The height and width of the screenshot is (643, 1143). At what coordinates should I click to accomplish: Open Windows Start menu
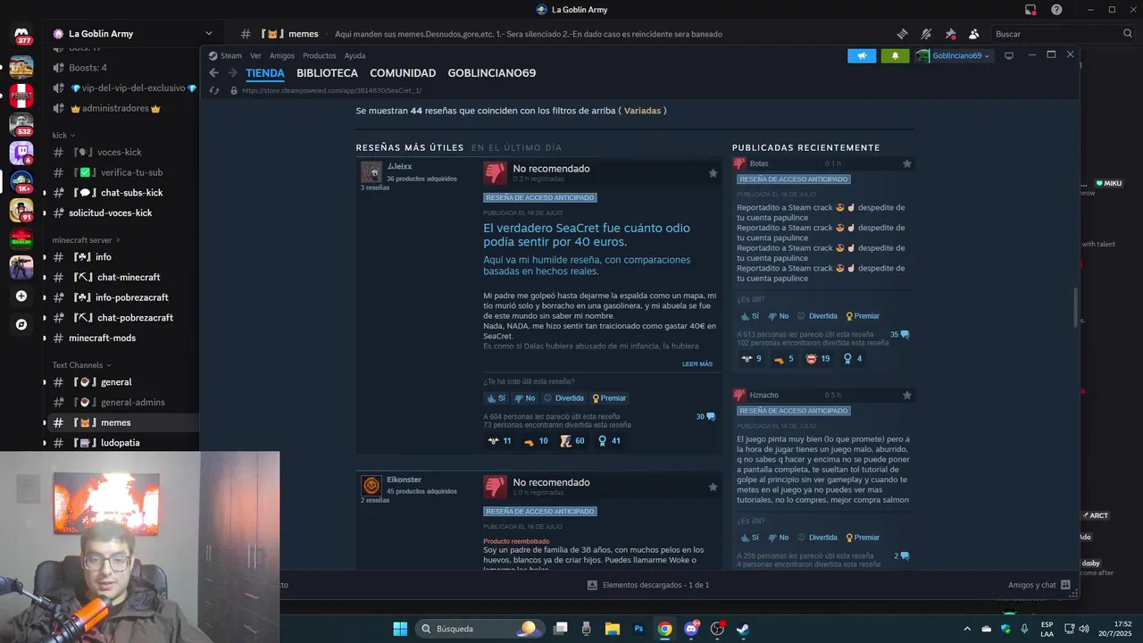point(400,629)
